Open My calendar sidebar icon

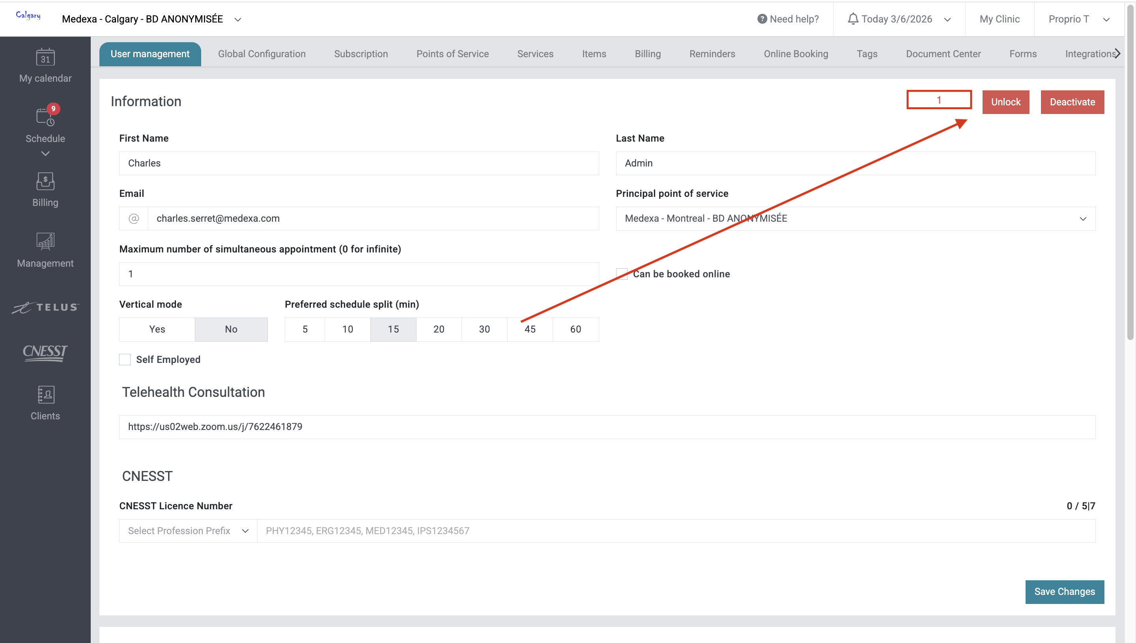tap(45, 58)
